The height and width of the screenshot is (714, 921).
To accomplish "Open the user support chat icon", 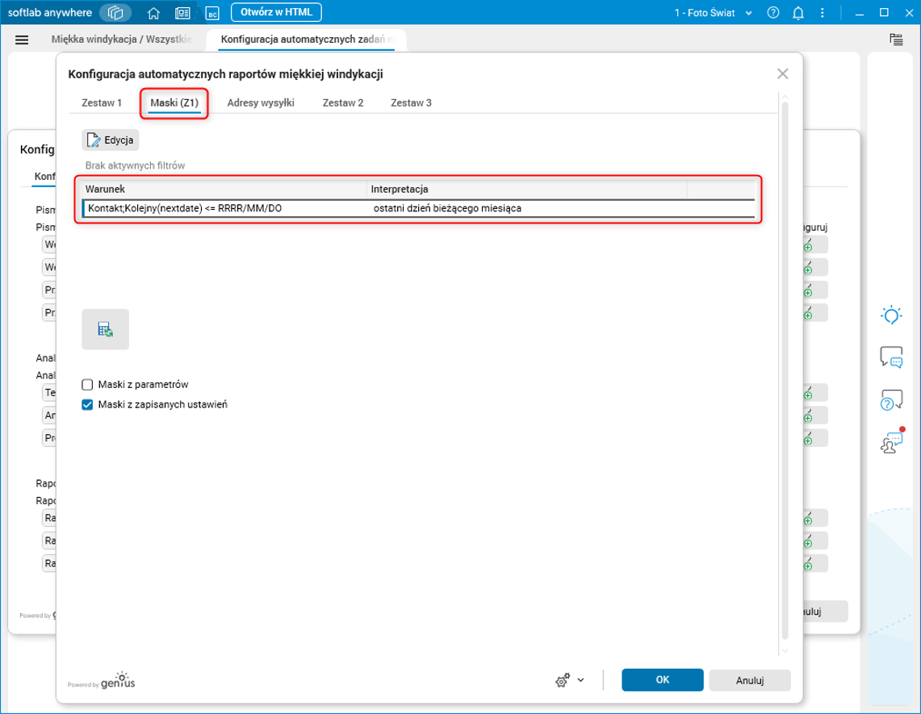I will point(892,441).
